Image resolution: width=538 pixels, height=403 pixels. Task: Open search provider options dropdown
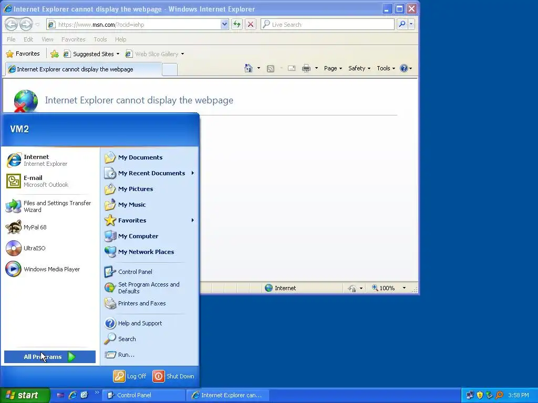click(411, 24)
